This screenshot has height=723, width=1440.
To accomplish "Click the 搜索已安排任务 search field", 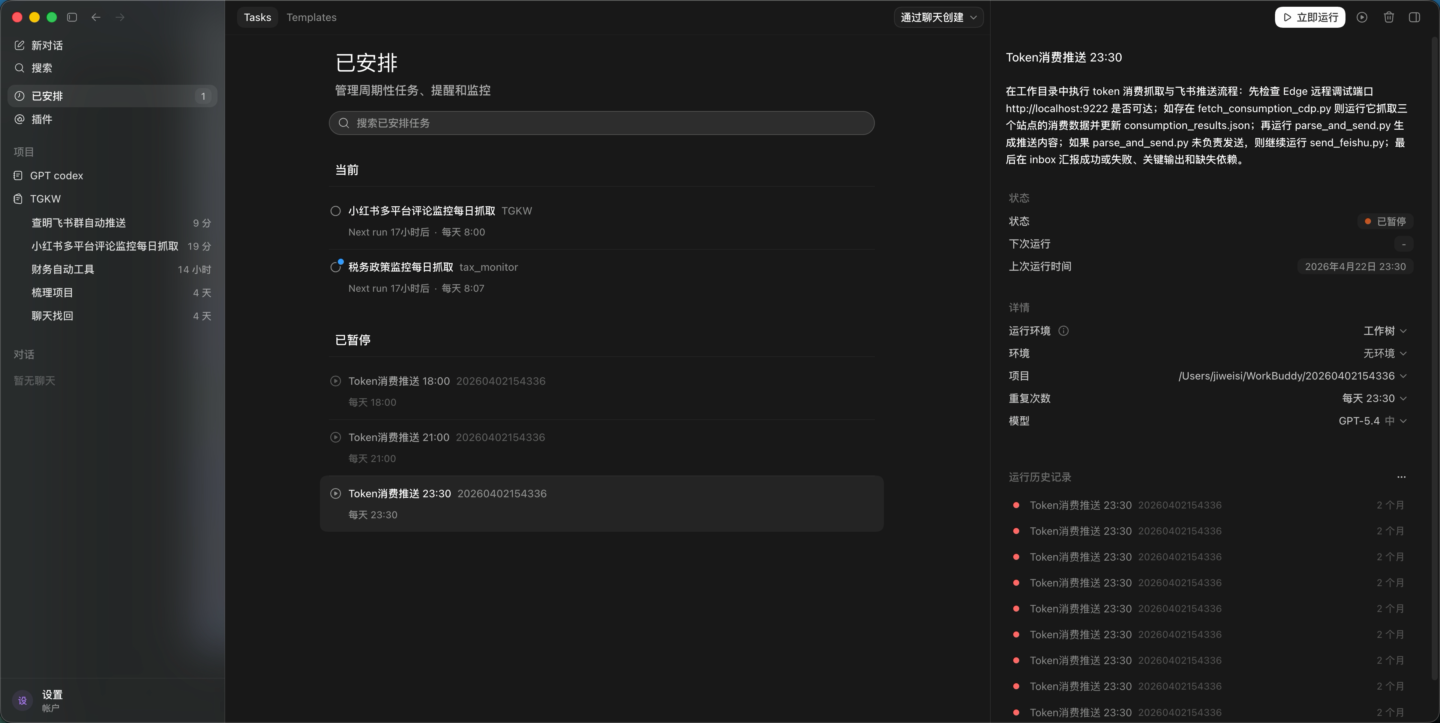I will point(601,123).
